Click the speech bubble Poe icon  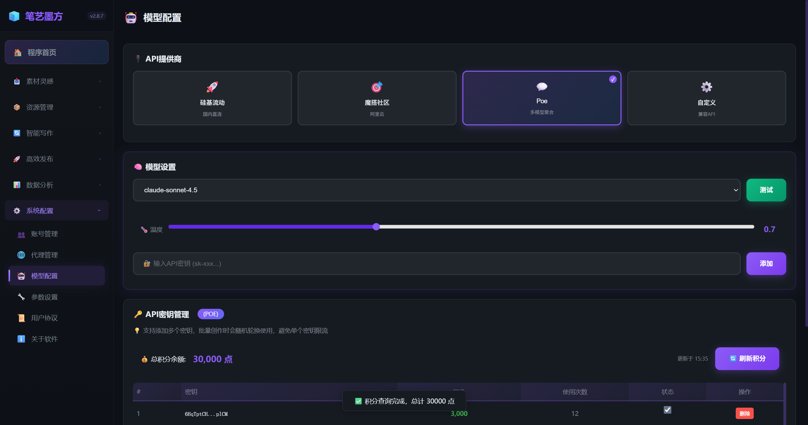(542, 86)
